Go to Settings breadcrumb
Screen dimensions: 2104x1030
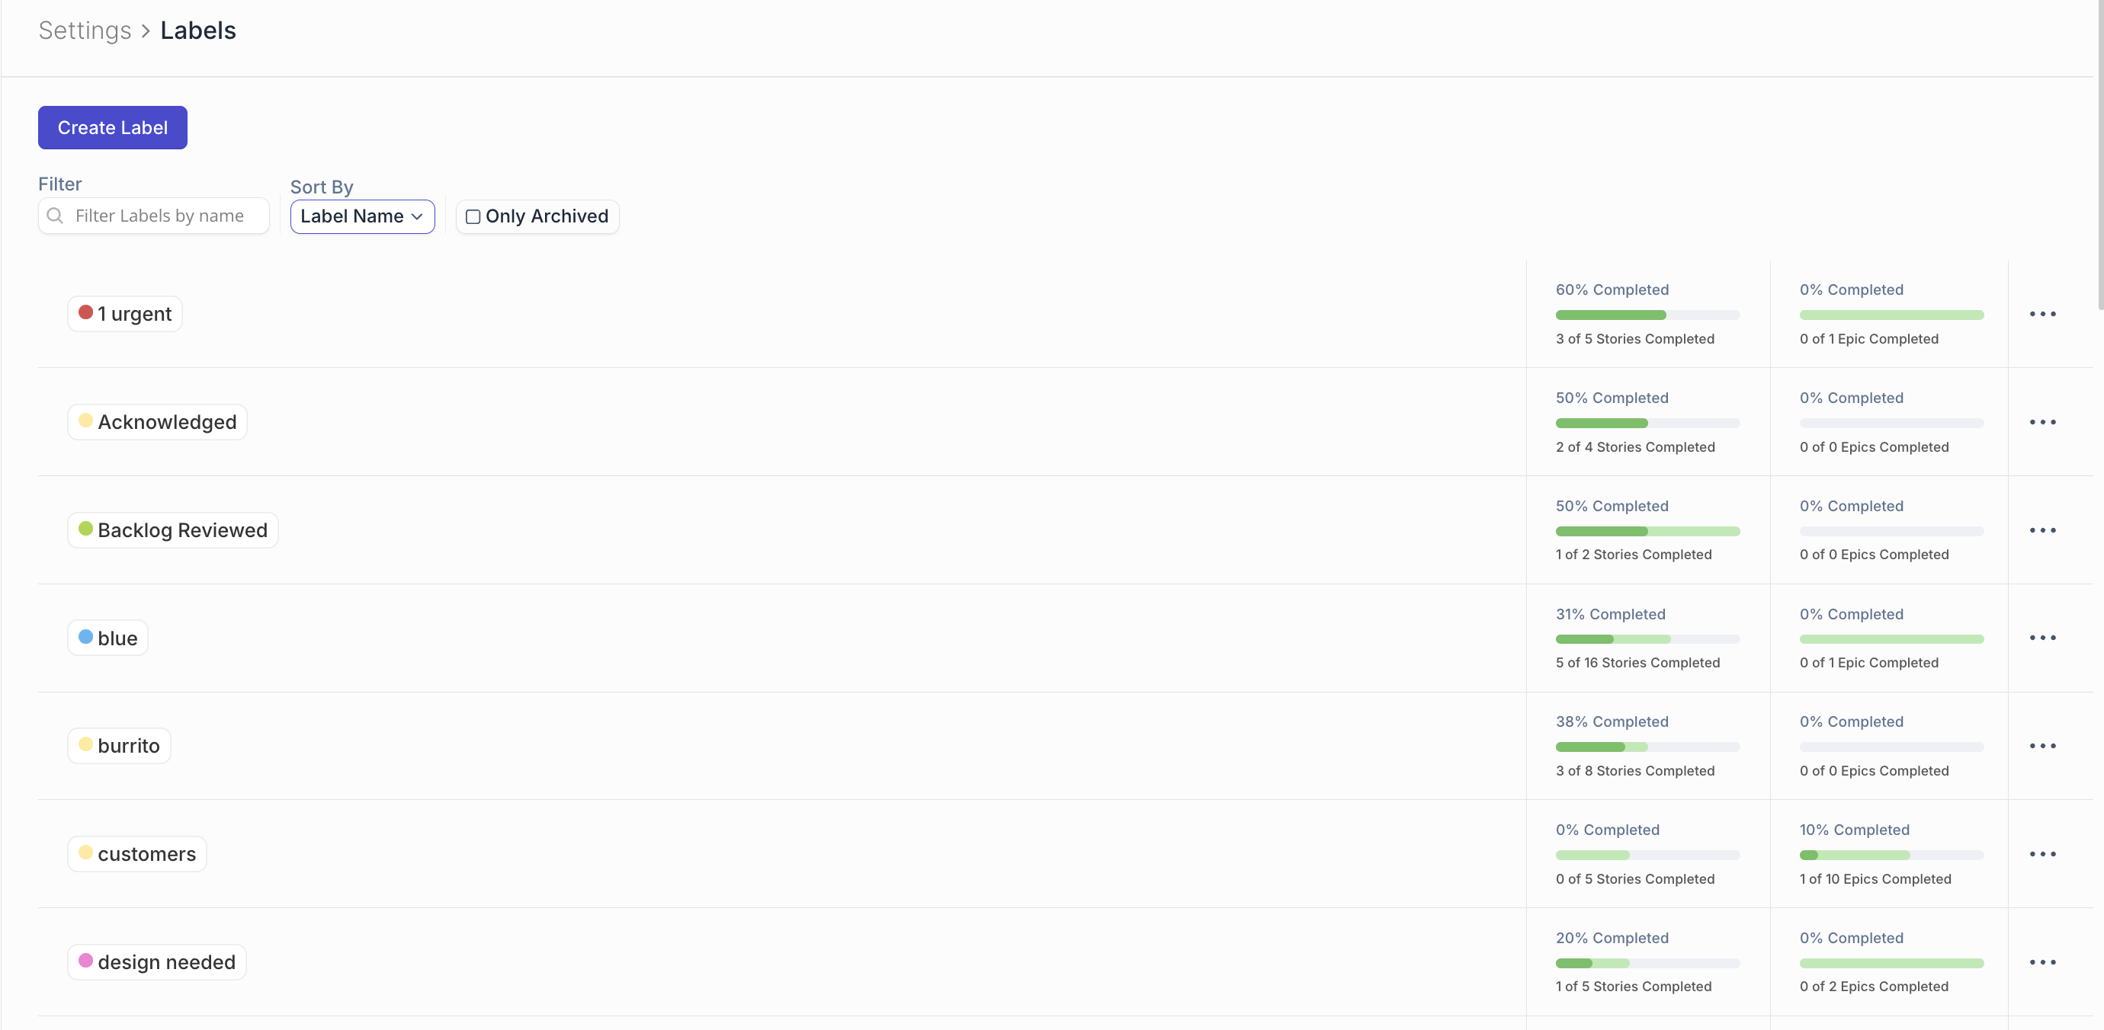coord(84,30)
